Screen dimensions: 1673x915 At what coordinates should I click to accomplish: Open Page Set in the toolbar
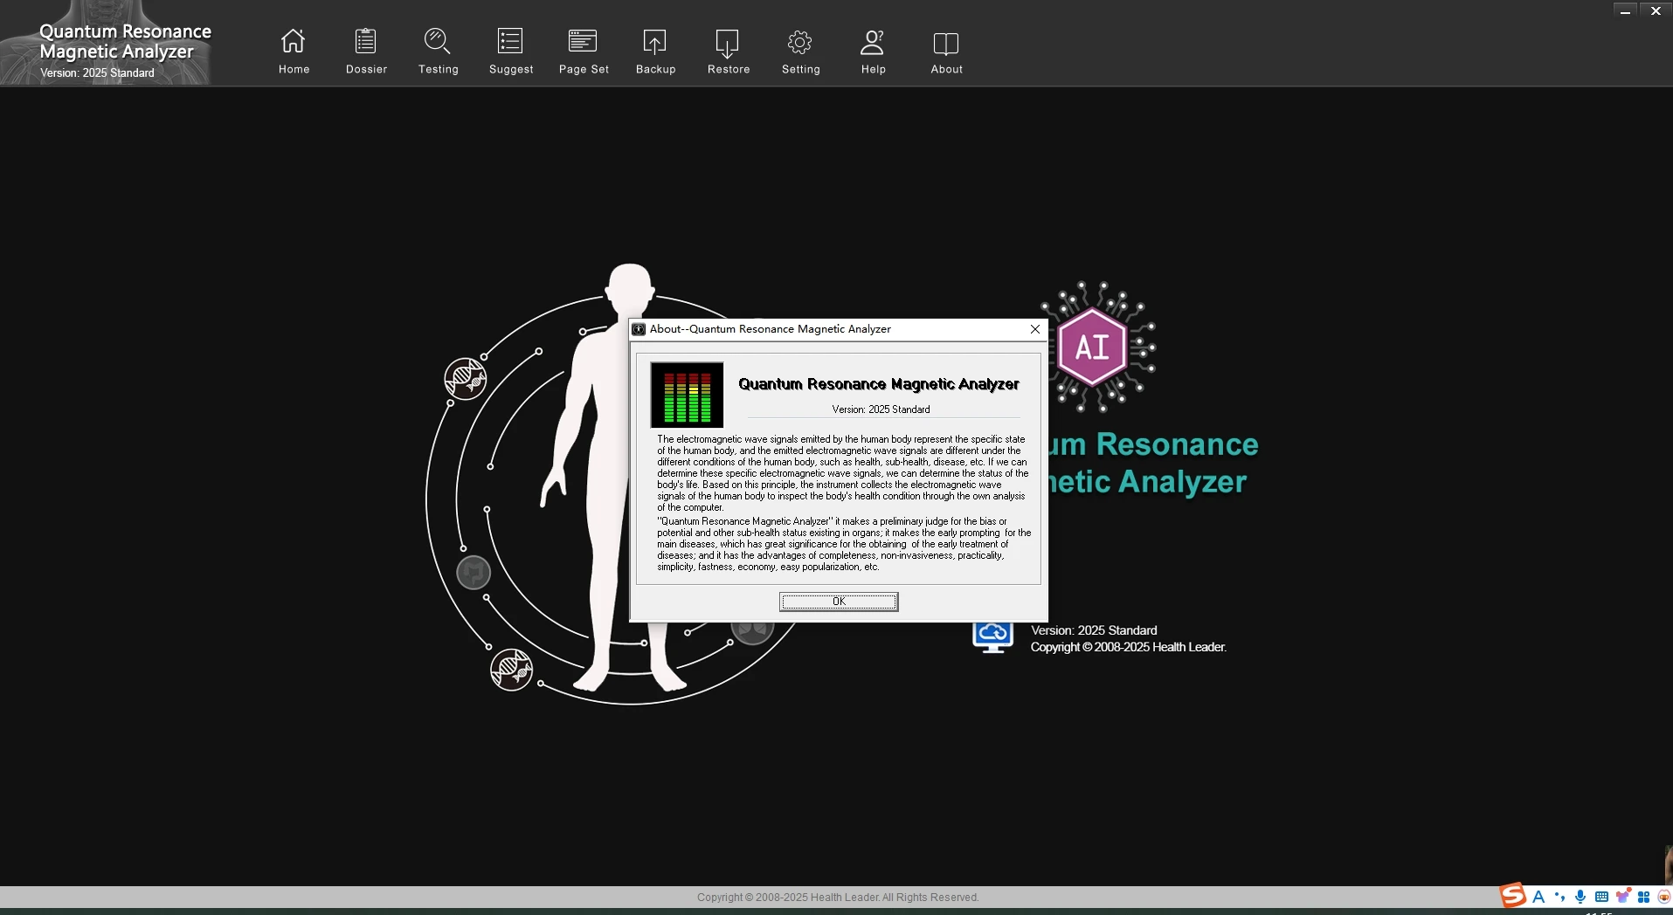(584, 51)
